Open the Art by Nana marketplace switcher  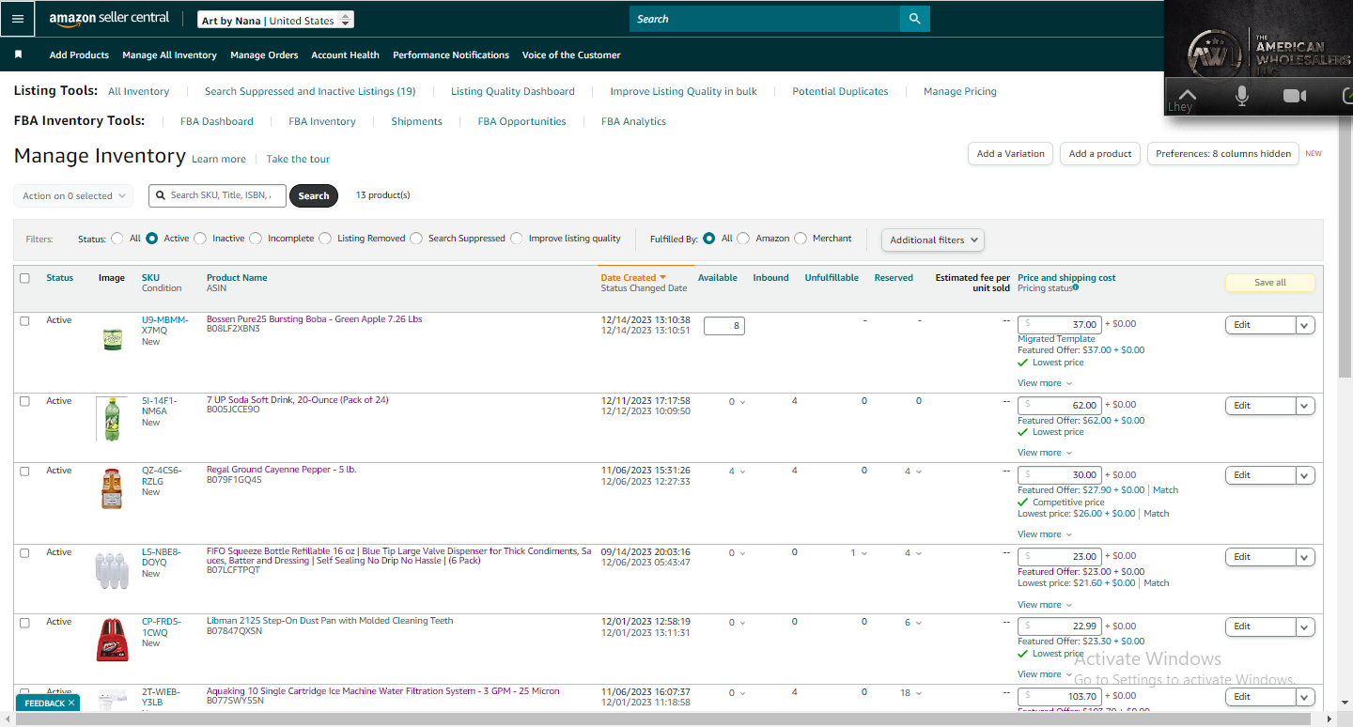[x=277, y=20]
